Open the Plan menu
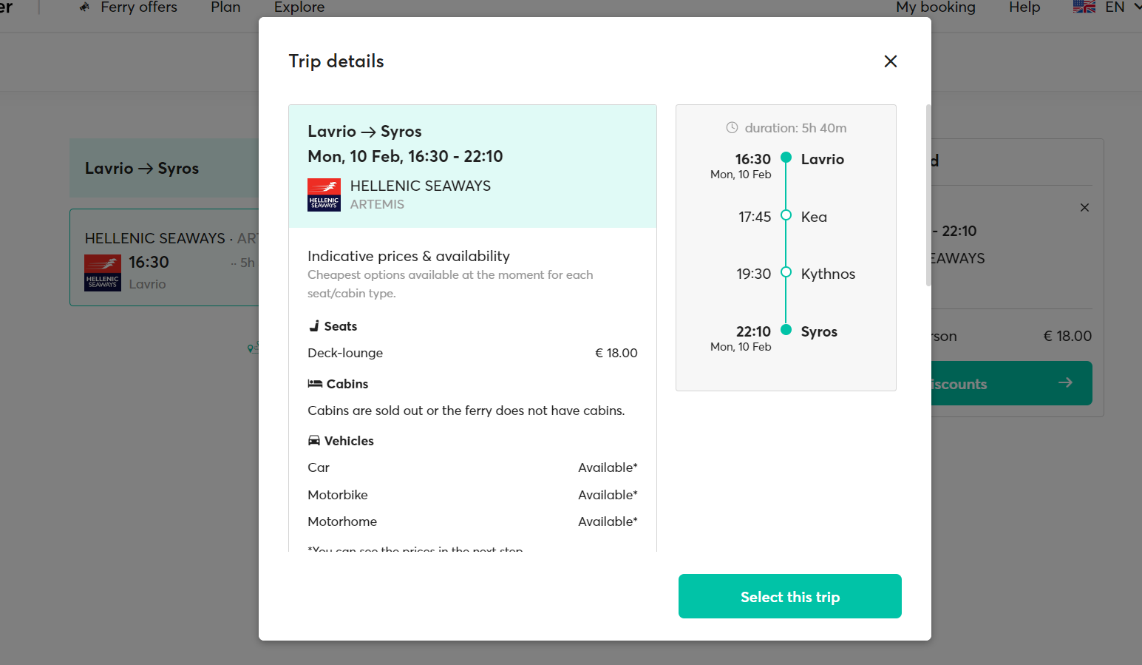Screen dimensions: 1142x665 tap(225, 7)
